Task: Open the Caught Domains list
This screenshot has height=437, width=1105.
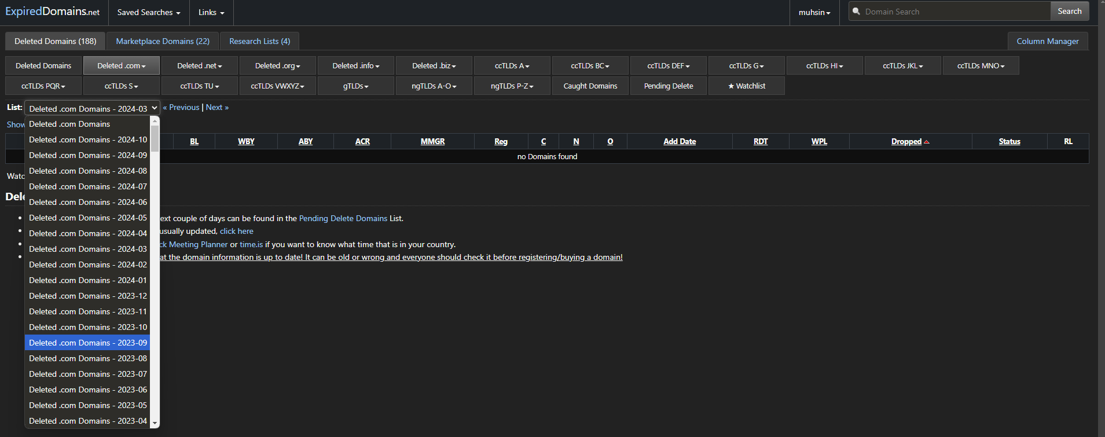Action: coord(590,86)
